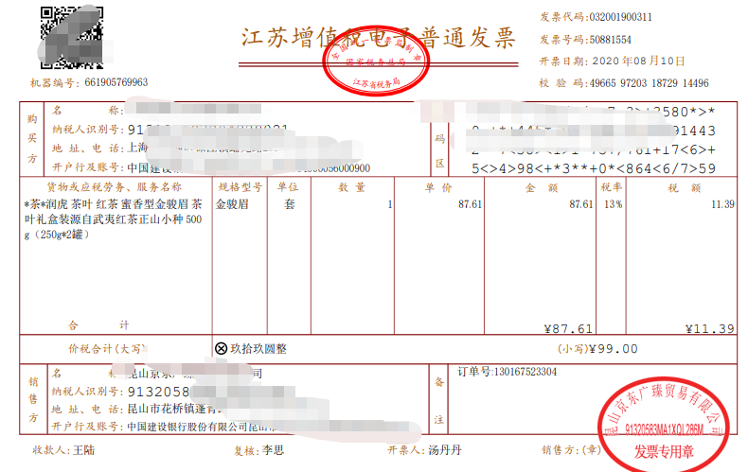The image size is (748, 472).
Task: Click machine number 661905769963
Action: (x=116, y=82)
